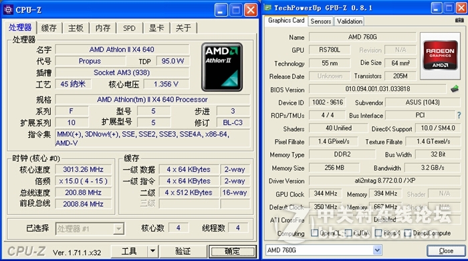This screenshot has width=468, height=261.
Task: Switch to the 显卡 tab
Action: (156, 28)
